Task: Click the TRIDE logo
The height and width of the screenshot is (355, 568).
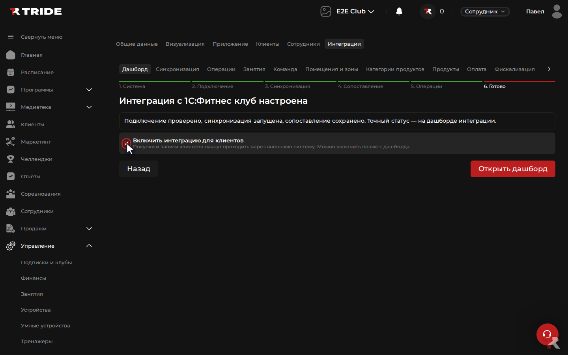Action: 35,11
